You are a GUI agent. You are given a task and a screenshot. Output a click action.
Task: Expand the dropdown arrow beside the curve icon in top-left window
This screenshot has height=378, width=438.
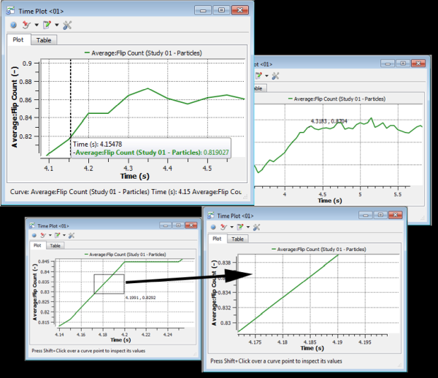[x=36, y=26]
